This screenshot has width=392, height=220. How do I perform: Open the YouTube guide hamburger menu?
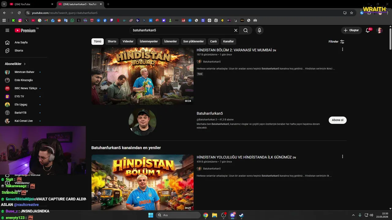[7, 30]
